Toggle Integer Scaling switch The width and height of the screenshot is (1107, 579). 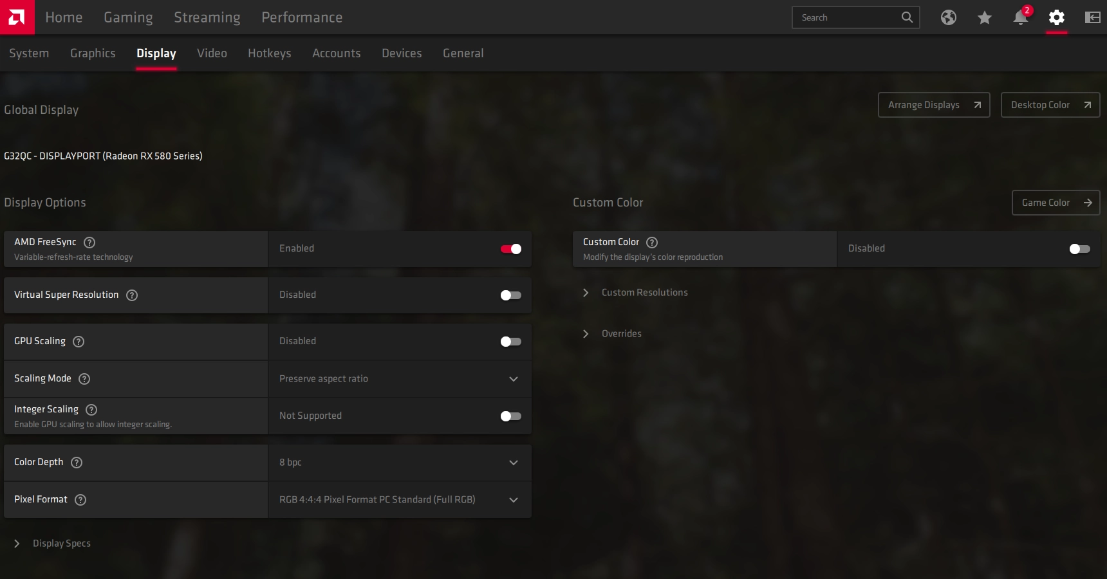coord(511,416)
